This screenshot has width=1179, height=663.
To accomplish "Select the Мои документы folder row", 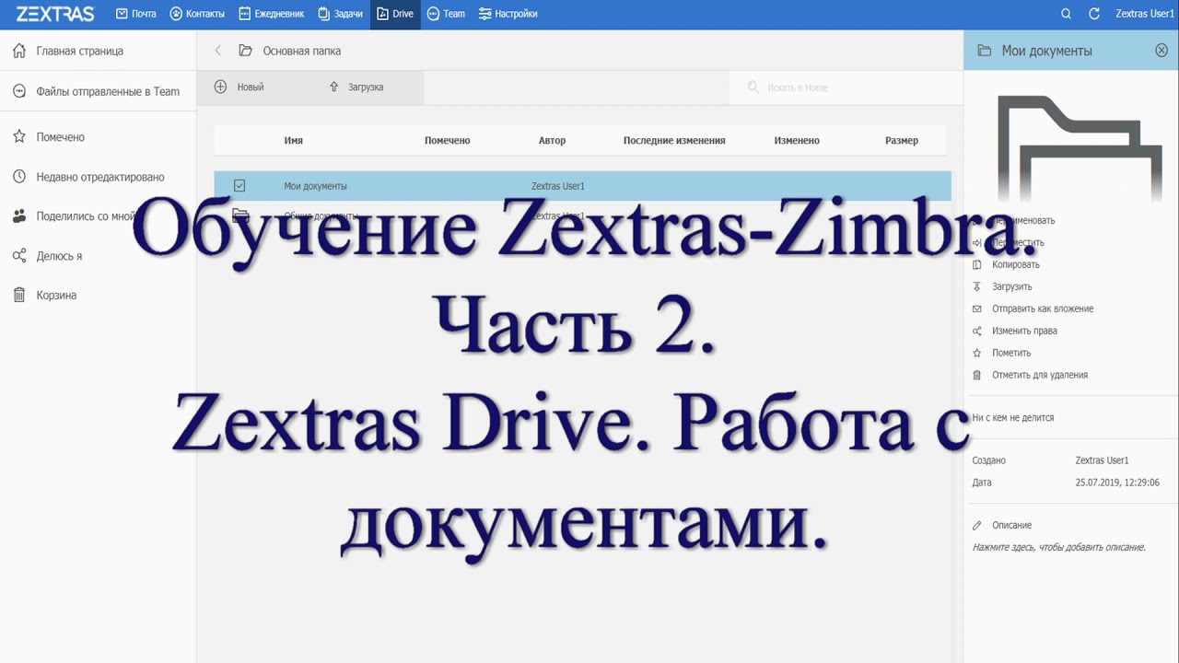I will tap(582, 186).
